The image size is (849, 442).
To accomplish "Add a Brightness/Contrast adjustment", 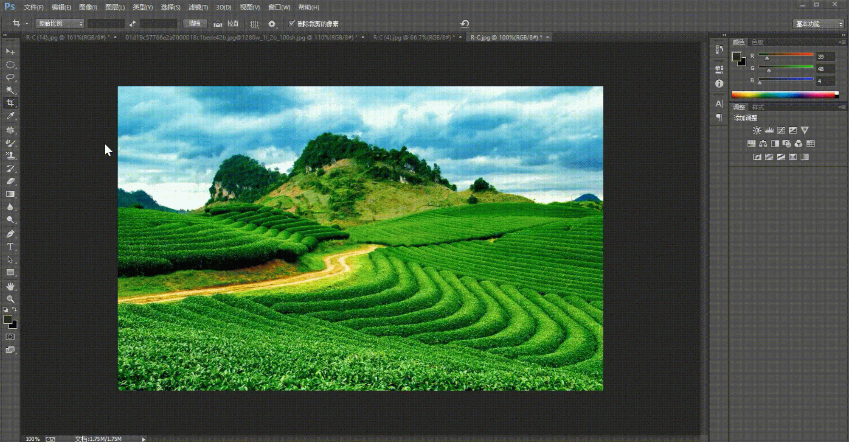I will [756, 131].
